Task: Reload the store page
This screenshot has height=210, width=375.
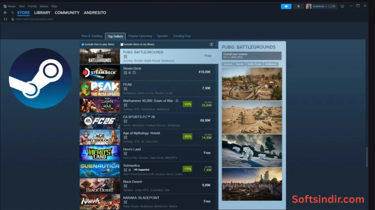Action: (x=5, y=19)
